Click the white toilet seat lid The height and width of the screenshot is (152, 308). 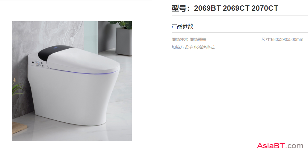84,60
